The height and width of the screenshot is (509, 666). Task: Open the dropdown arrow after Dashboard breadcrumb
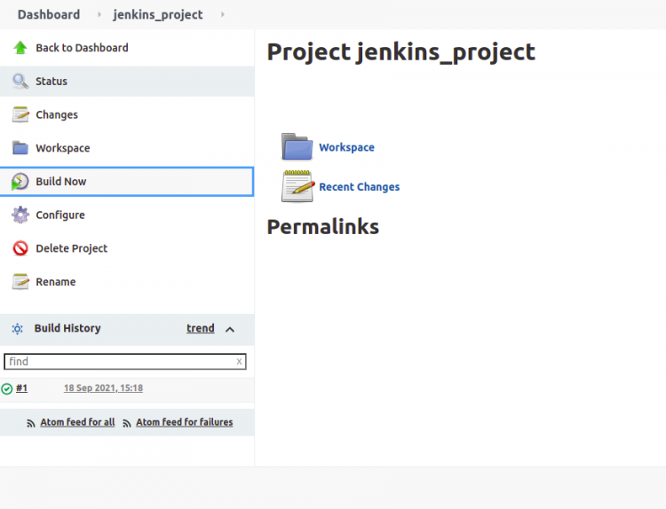click(x=99, y=14)
